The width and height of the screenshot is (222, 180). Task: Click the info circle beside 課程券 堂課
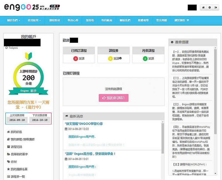point(120,59)
